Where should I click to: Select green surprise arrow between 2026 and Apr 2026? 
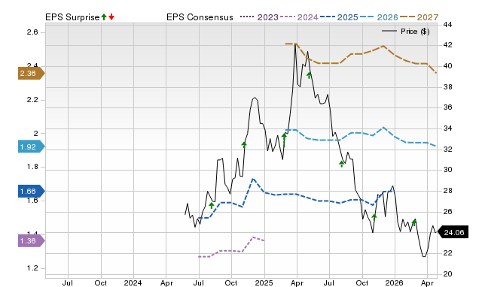[x=414, y=222]
